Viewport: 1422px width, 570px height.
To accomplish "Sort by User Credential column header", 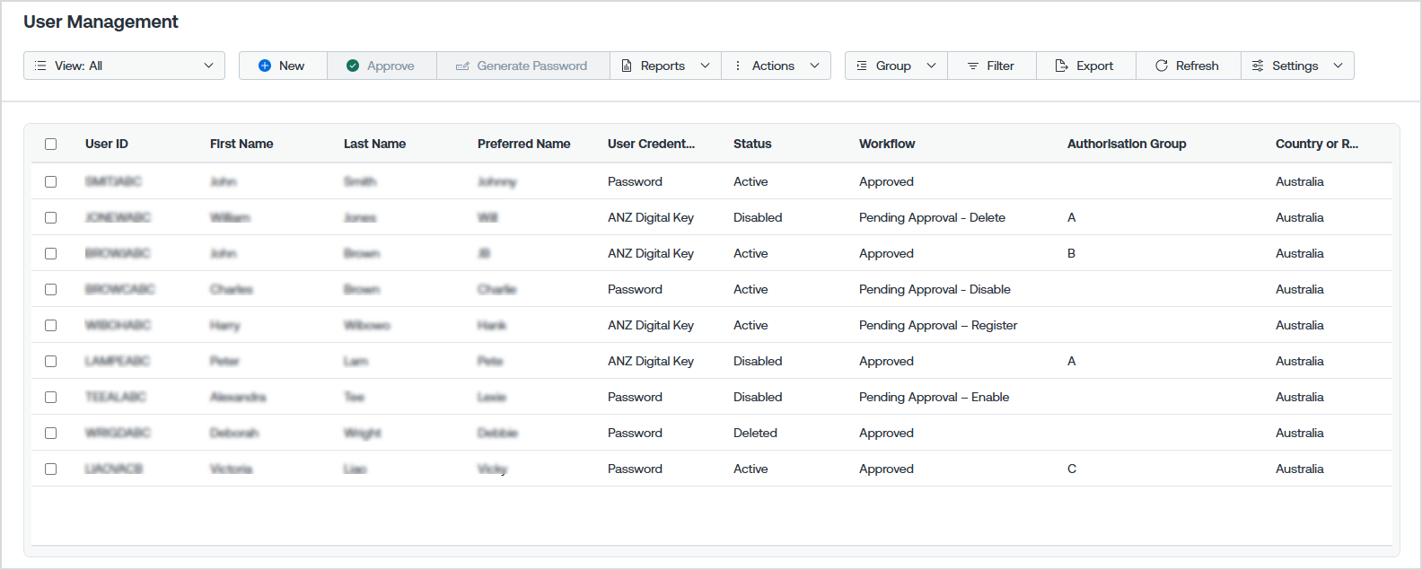I will [651, 144].
